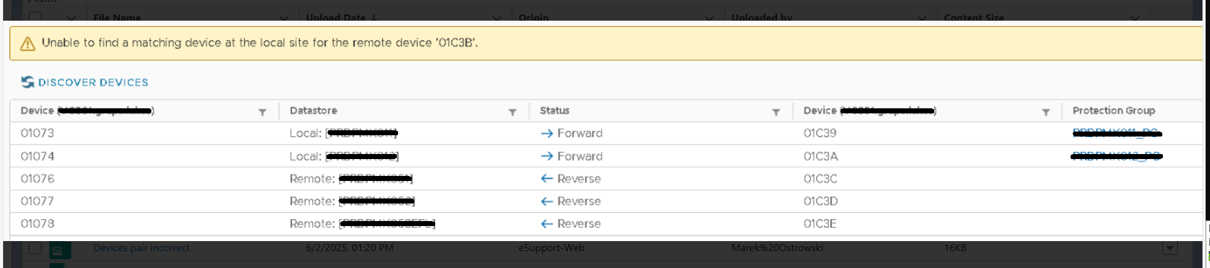Click the warning triangle icon in alert
The width and height of the screenshot is (1210, 268).
(28, 44)
